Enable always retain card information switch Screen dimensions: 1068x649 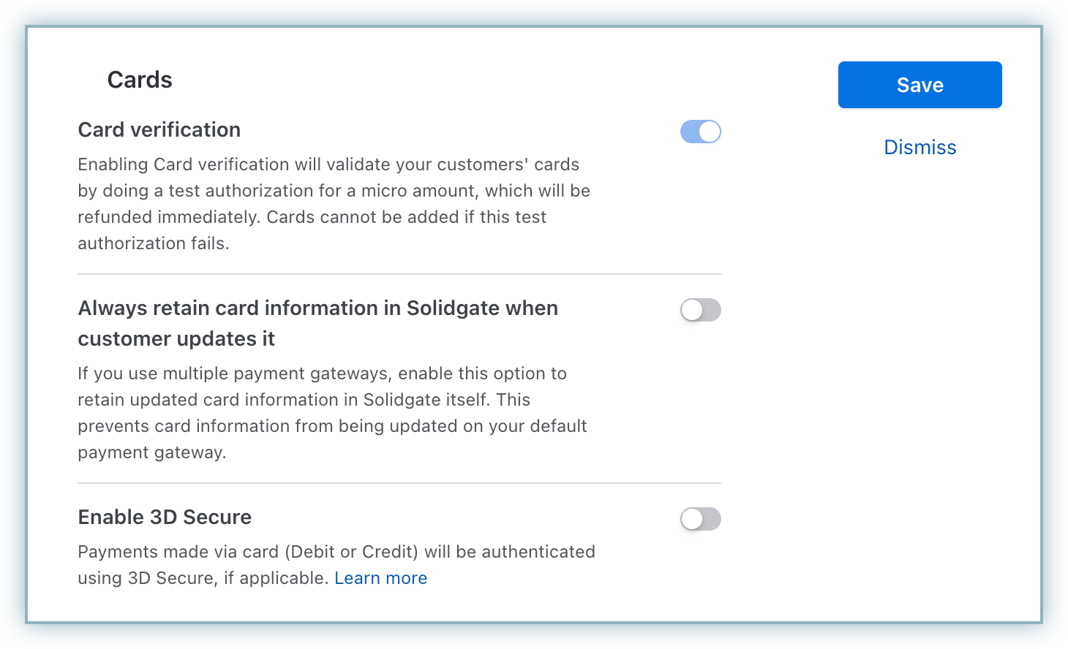click(700, 310)
